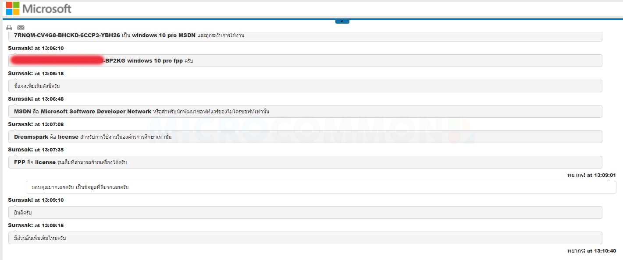Image resolution: width=623 pixels, height=260 pixels.
Task: Click the Surasak at 13:07:08 header
Action: 36,124
